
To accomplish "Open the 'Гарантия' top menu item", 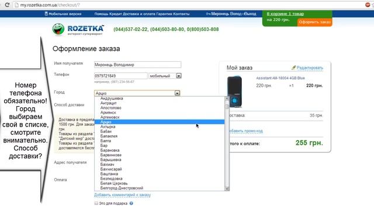I will [164, 14].
